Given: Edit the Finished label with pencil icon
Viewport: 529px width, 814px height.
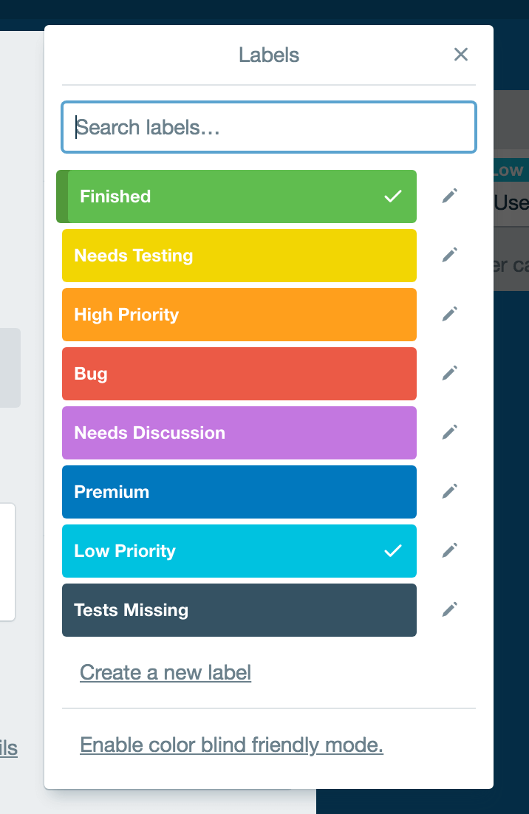Looking at the screenshot, I should coord(449,196).
